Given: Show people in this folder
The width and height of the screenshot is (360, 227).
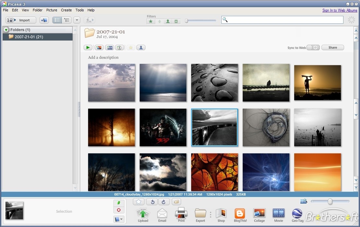Looking at the screenshot, I should [141, 48].
